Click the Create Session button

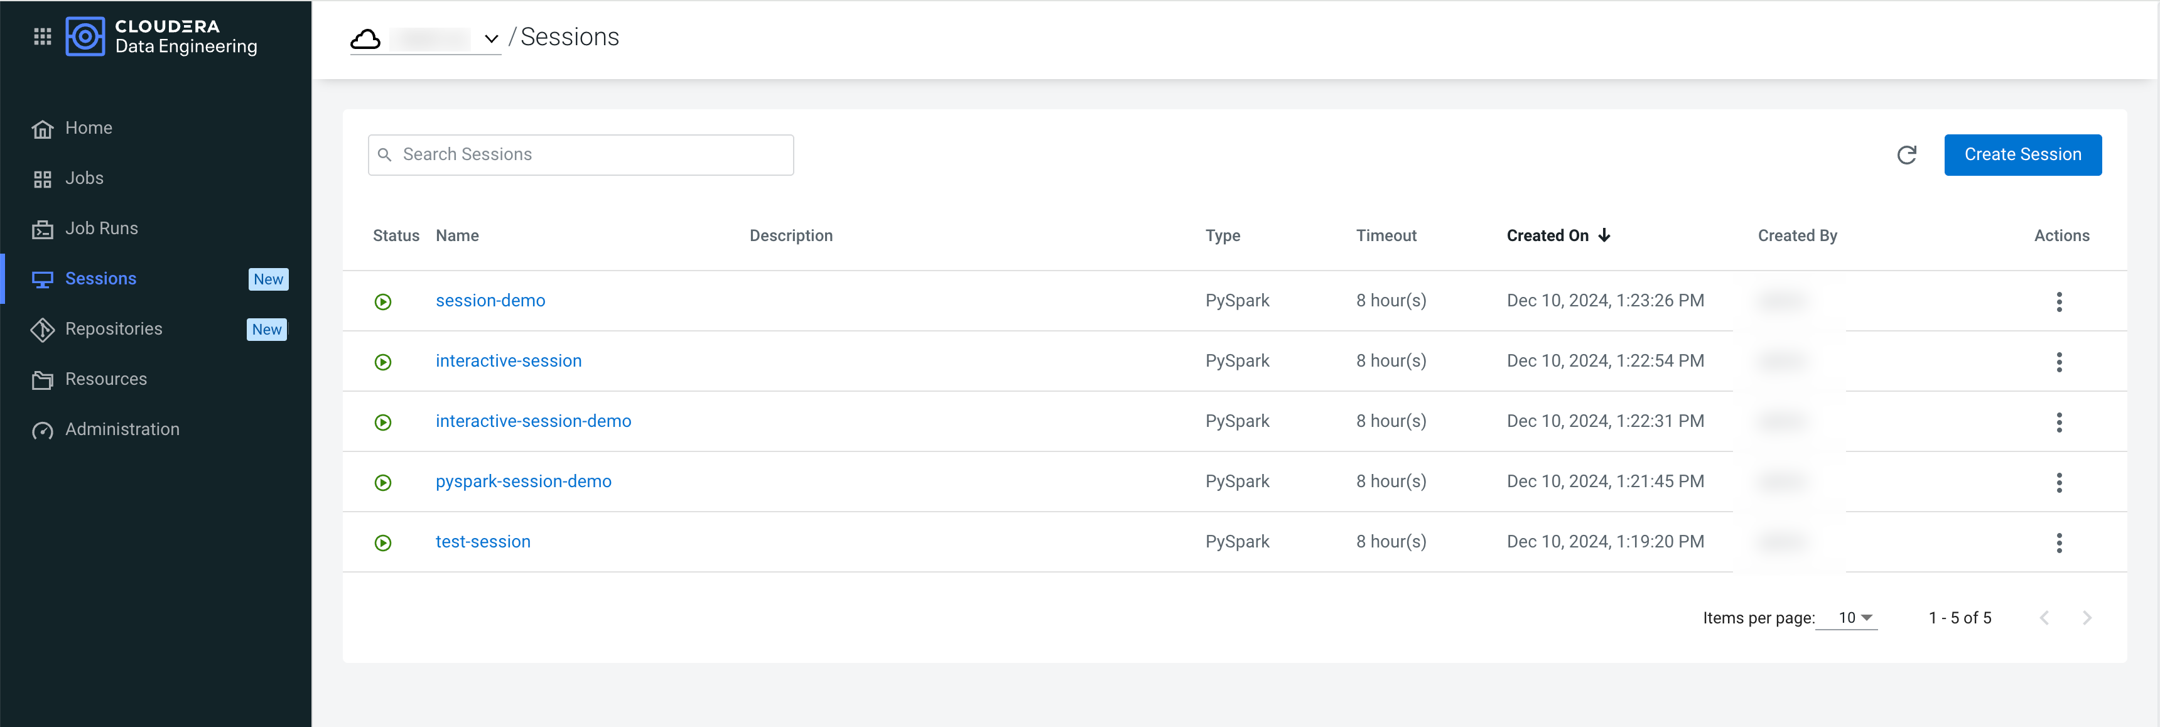pyautogui.click(x=2022, y=155)
